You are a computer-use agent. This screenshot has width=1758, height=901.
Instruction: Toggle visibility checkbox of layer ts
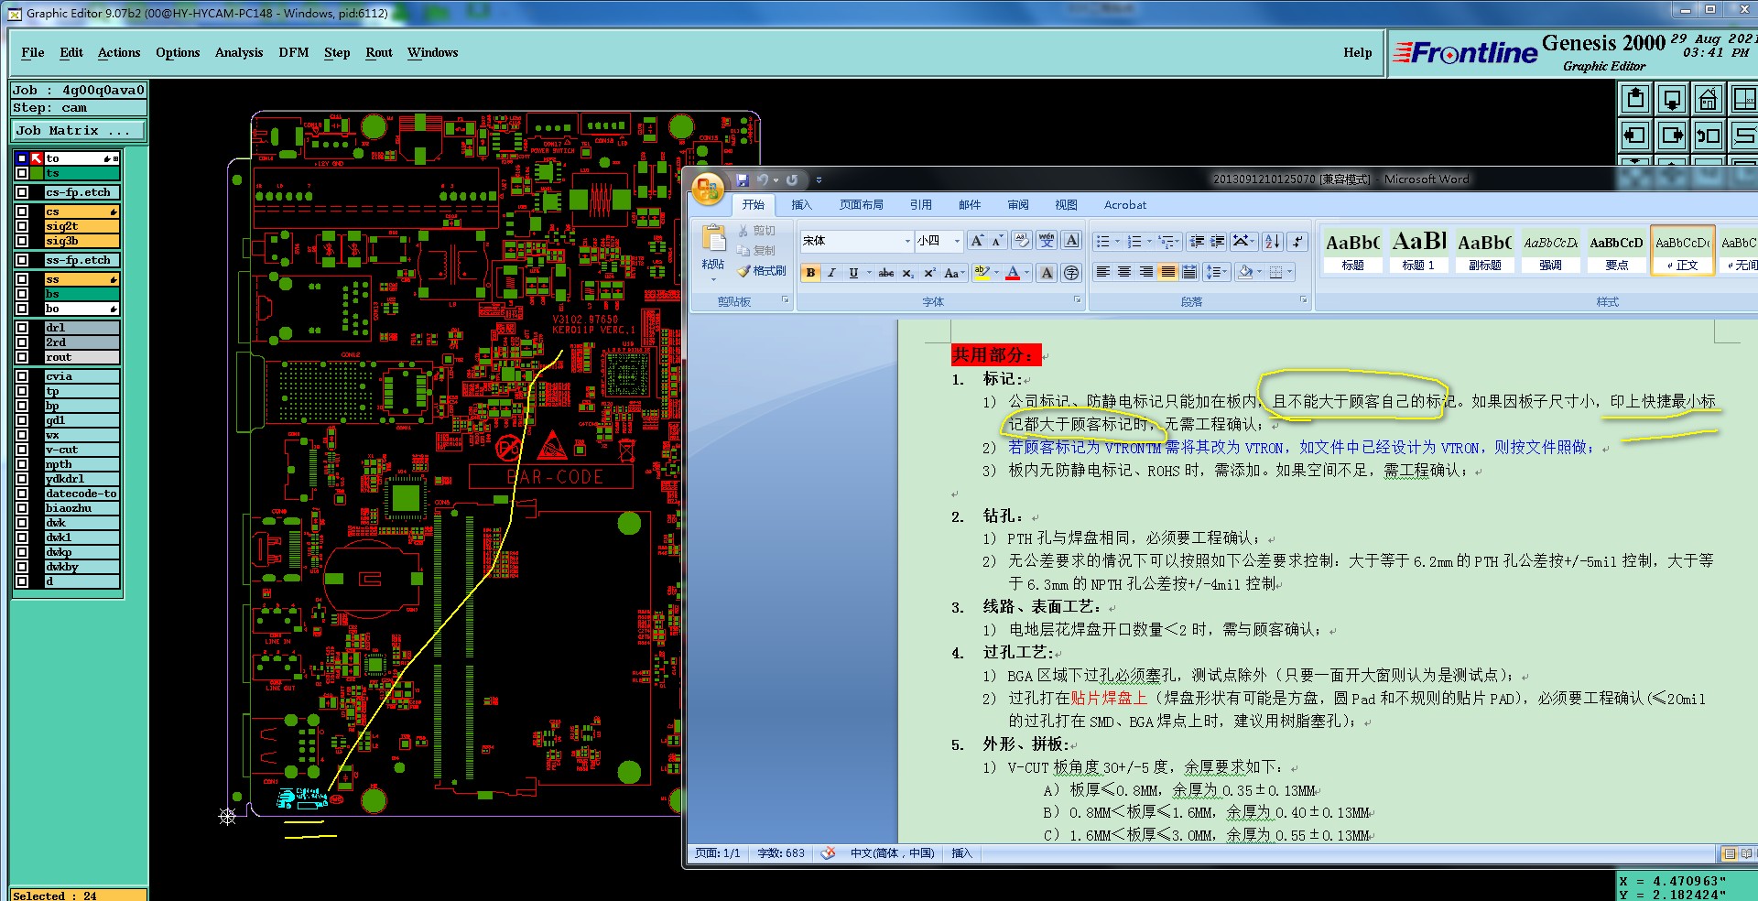[22, 173]
